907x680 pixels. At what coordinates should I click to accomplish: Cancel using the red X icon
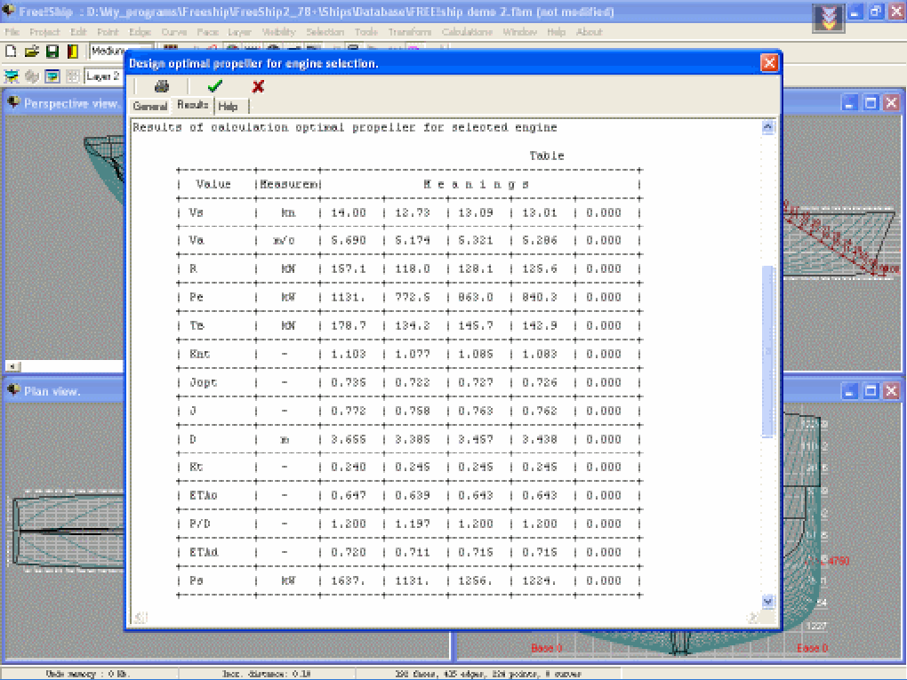258,86
